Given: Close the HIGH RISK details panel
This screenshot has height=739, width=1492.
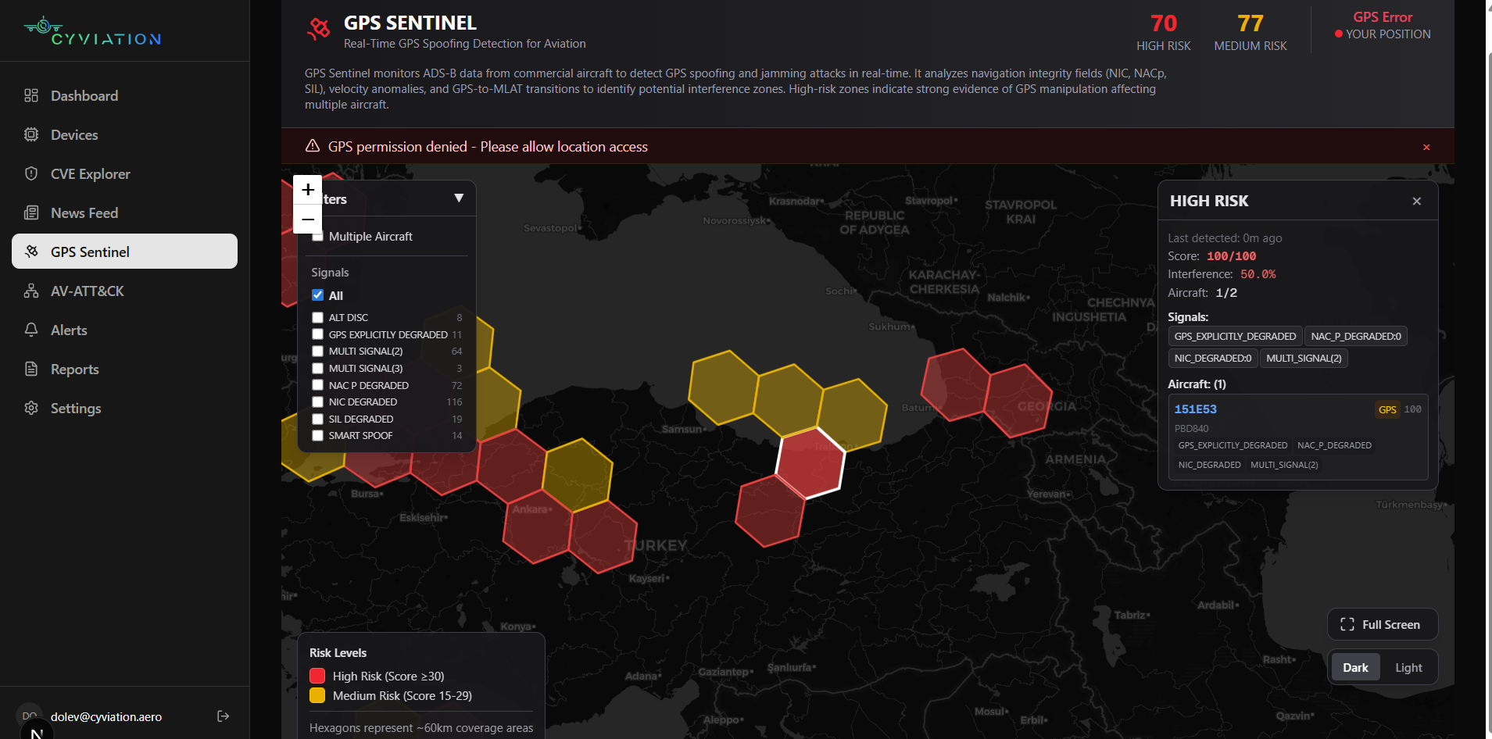Looking at the screenshot, I should [x=1417, y=201].
